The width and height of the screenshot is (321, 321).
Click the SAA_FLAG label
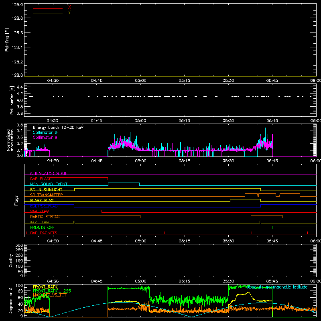coord(39,211)
